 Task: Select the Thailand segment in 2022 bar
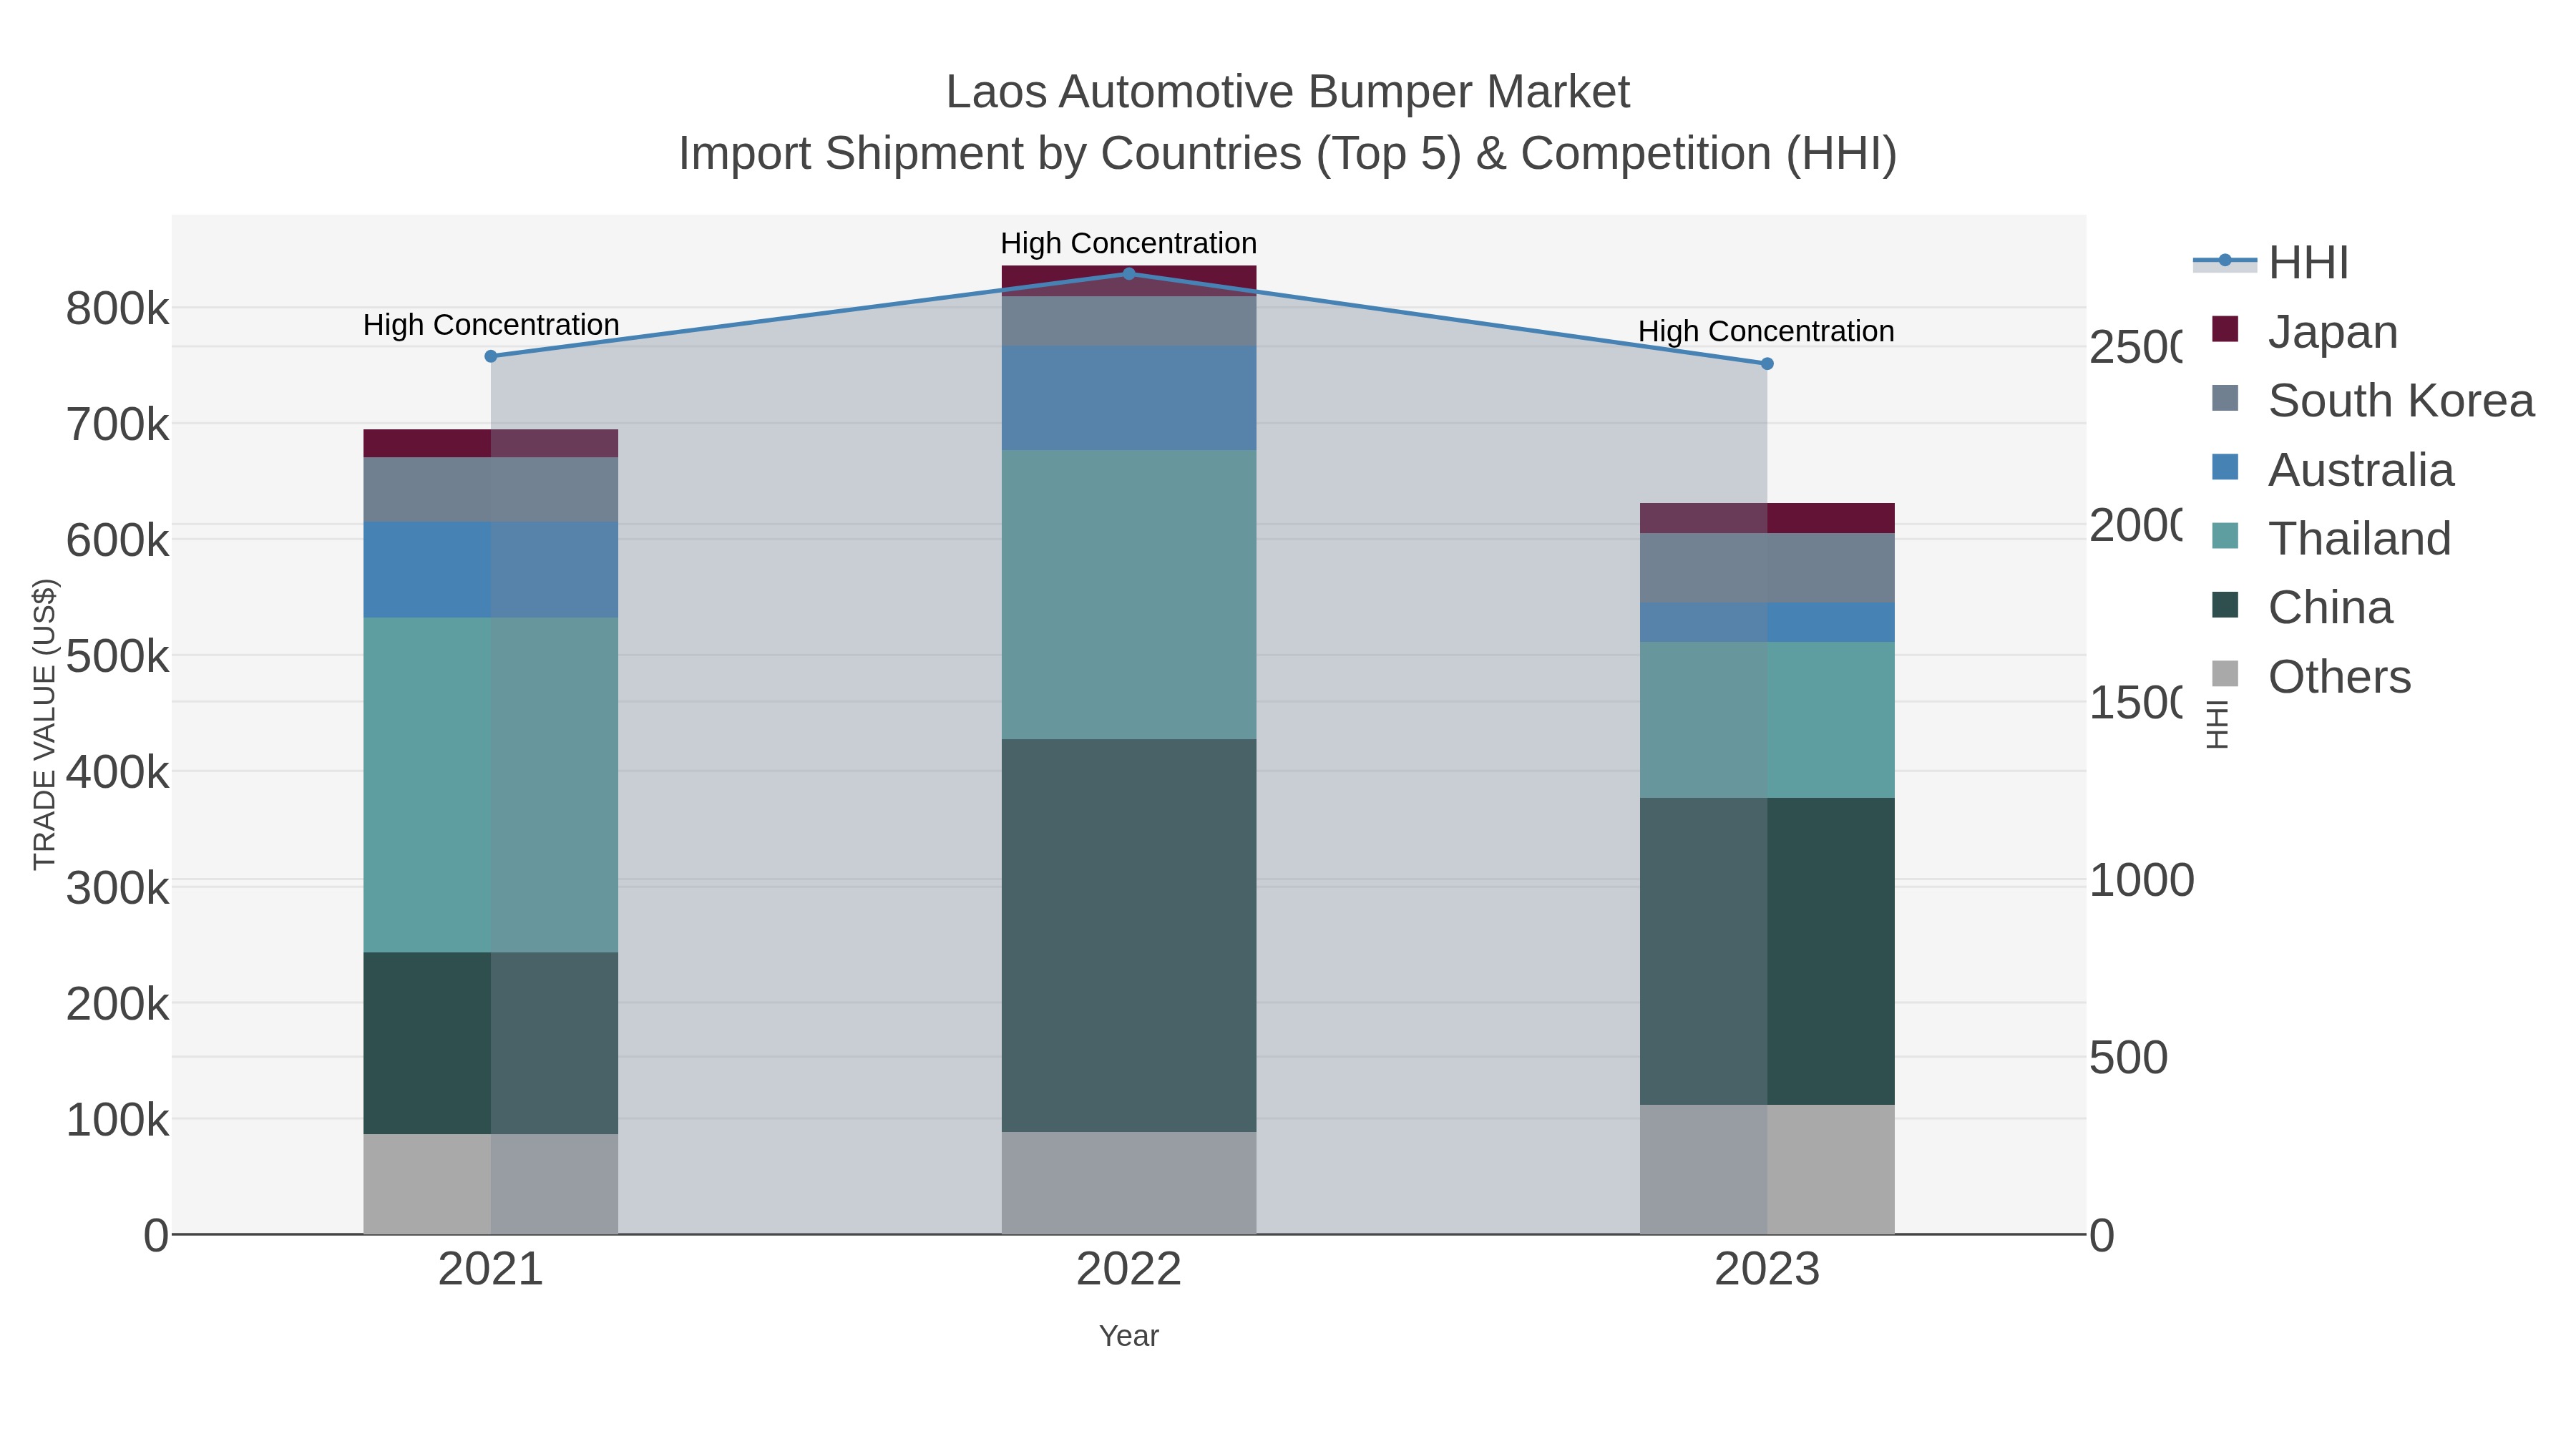point(1129,595)
